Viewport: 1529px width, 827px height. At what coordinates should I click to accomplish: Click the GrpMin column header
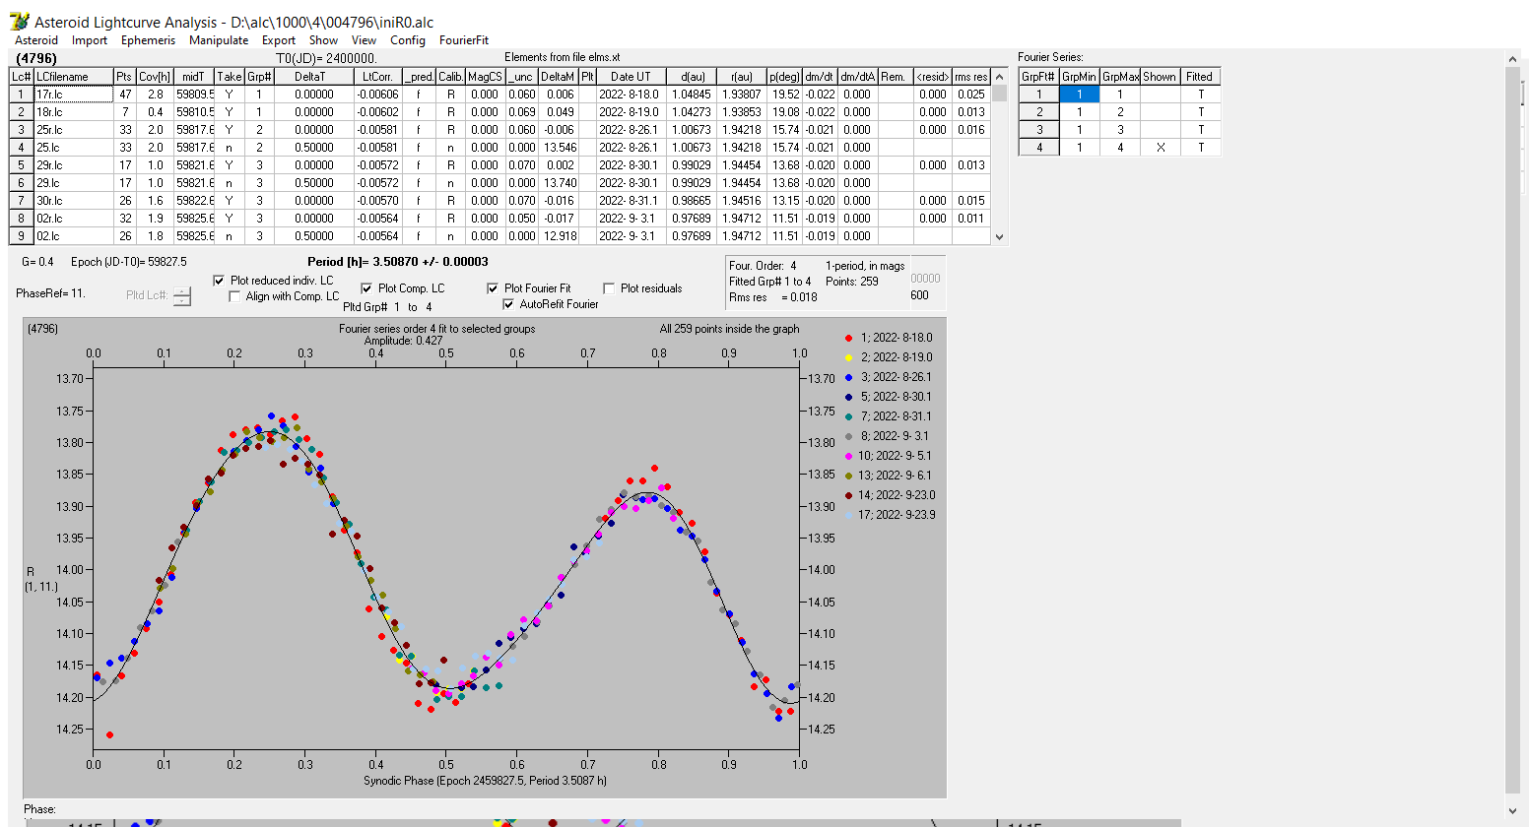(1079, 77)
